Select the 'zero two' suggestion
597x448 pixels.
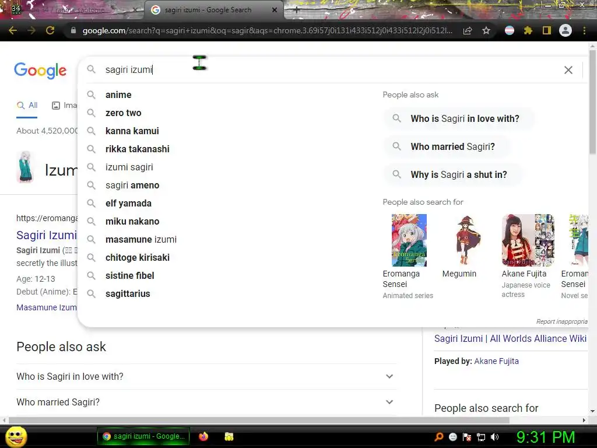coord(124,113)
